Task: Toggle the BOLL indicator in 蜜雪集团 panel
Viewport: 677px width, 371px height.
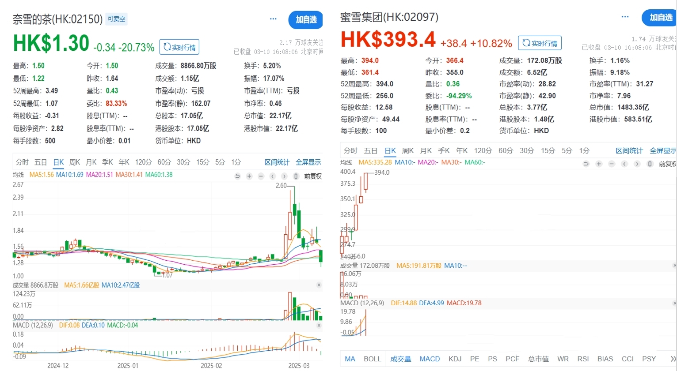Action: 372,359
